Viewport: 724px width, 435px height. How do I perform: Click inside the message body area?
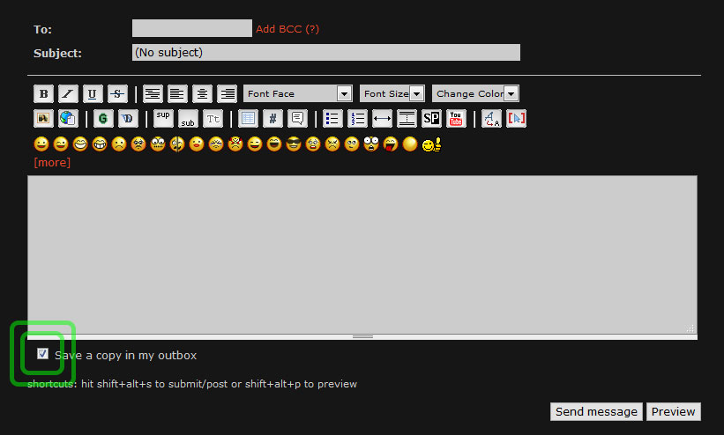(x=362, y=254)
